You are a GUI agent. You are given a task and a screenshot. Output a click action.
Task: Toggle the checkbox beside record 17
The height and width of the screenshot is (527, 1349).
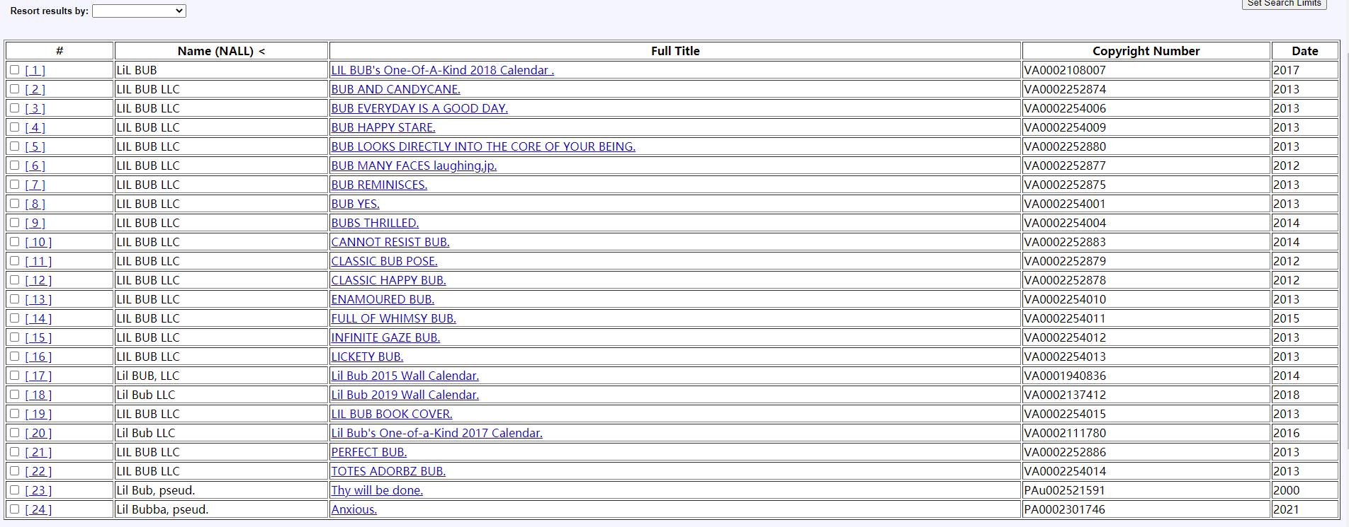[x=14, y=376]
